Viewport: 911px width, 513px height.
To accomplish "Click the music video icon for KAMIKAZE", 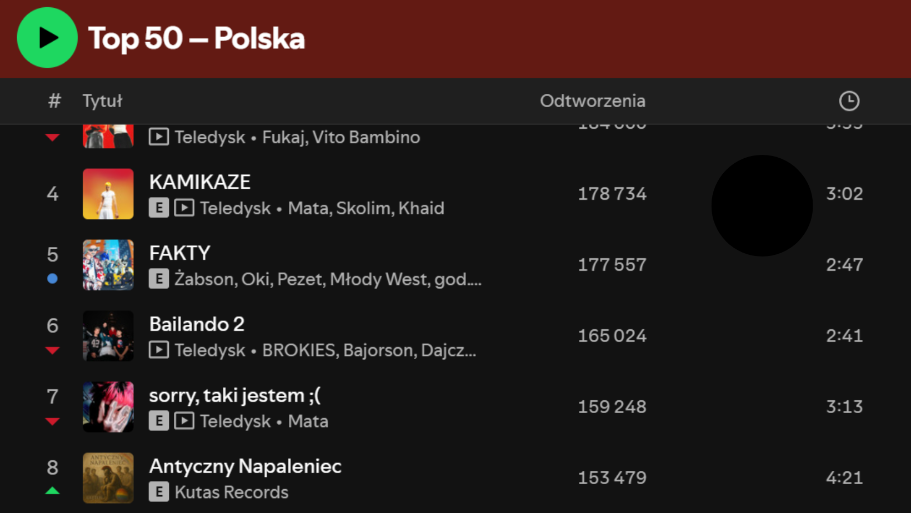I will (184, 208).
